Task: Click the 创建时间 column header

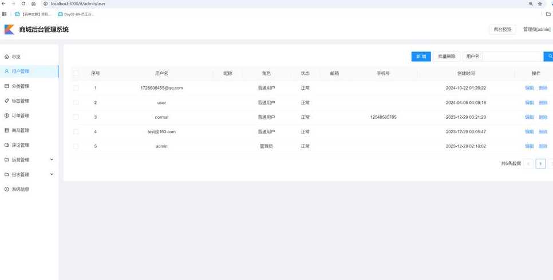Action: coord(466,73)
